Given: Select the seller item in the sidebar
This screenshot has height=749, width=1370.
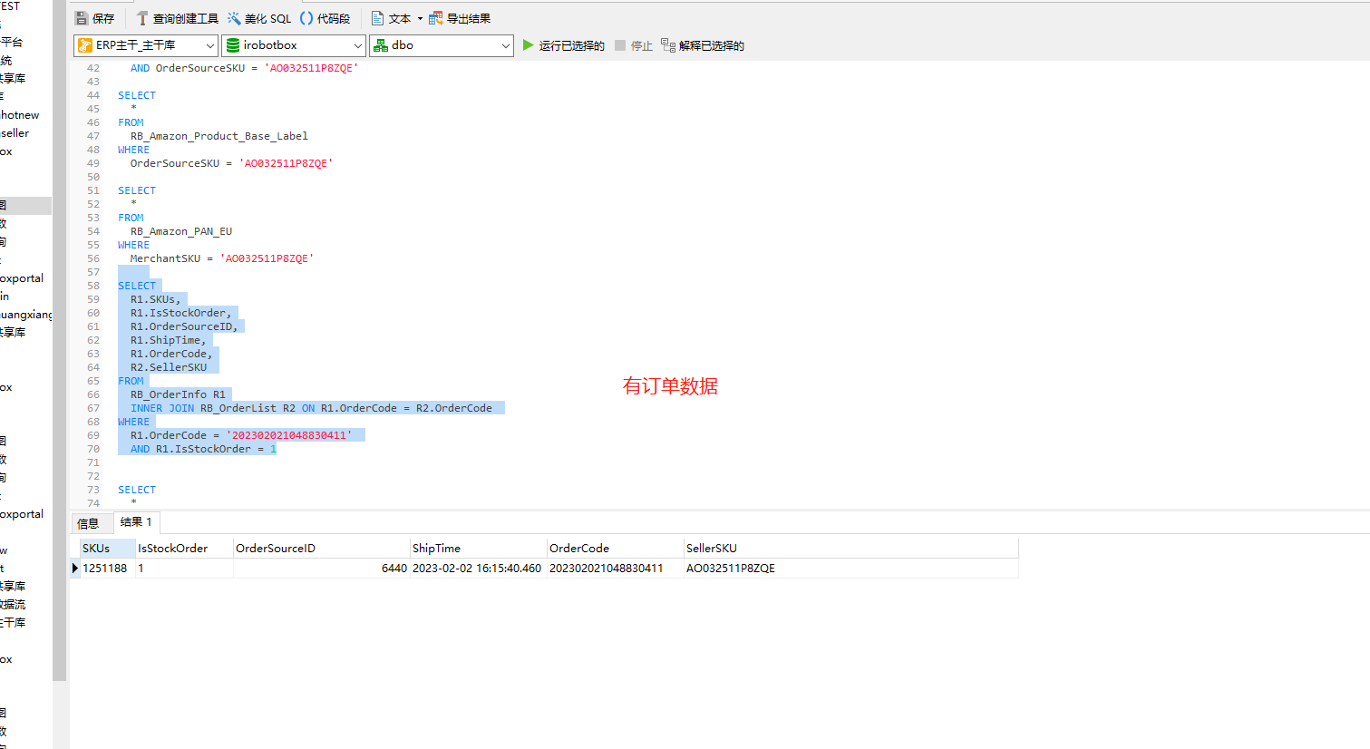Looking at the screenshot, I should tap(15, 133).
